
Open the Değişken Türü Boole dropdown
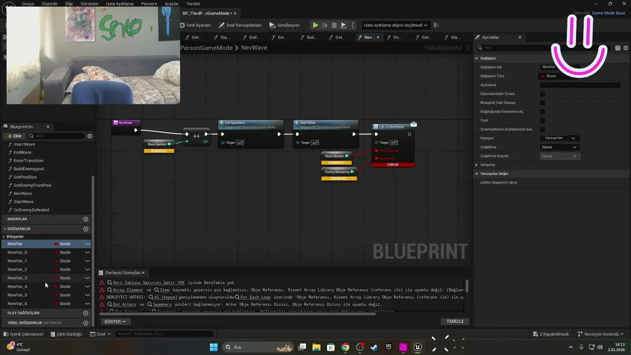[x=559, y=76]
